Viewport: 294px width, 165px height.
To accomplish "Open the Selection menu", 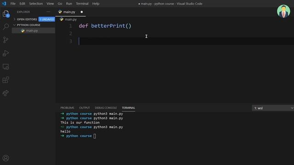I will pyautogui.click(x=36, y=4).
